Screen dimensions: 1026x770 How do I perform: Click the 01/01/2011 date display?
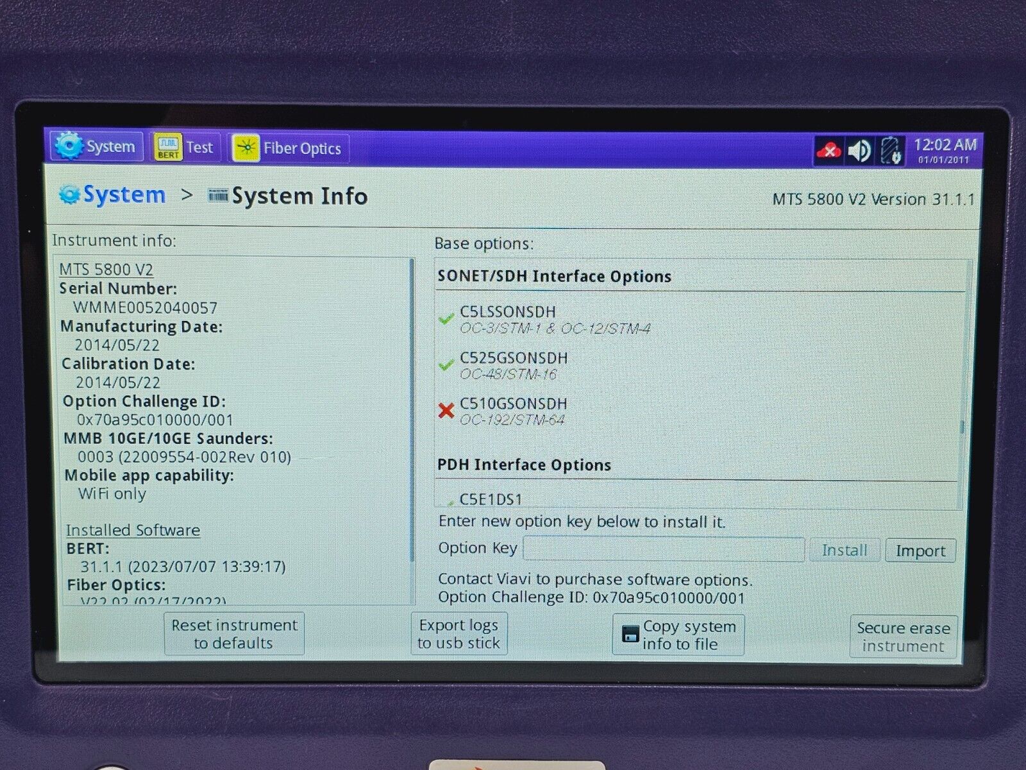944,160
